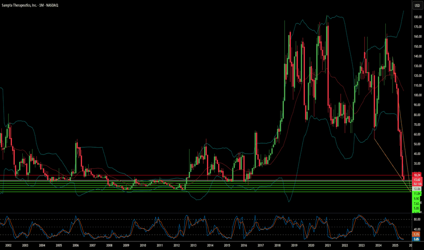Screen dimensions: 424x250
Task: Click 100.00 on the price axis
Action: [418, 95]
